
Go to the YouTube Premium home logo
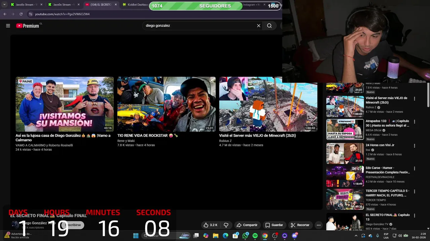coord(28,26)
